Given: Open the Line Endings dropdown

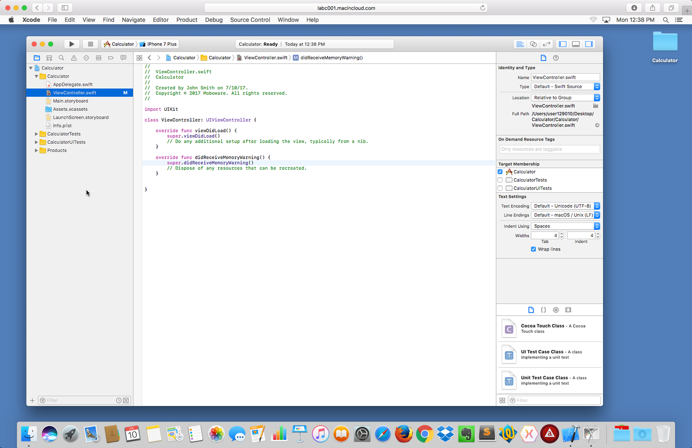Looking at the screenshot, I should point(565,215).
